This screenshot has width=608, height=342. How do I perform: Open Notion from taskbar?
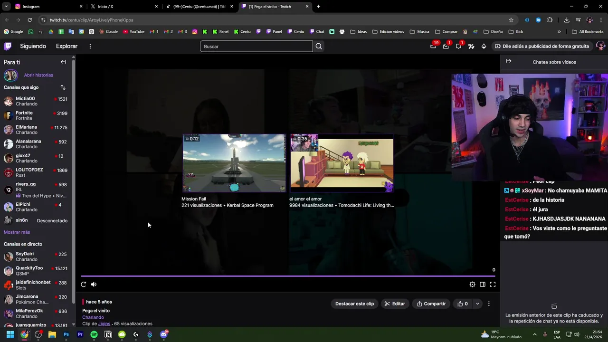point(108,334)
